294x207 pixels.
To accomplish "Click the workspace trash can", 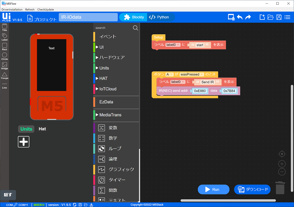I will [280, 188].
